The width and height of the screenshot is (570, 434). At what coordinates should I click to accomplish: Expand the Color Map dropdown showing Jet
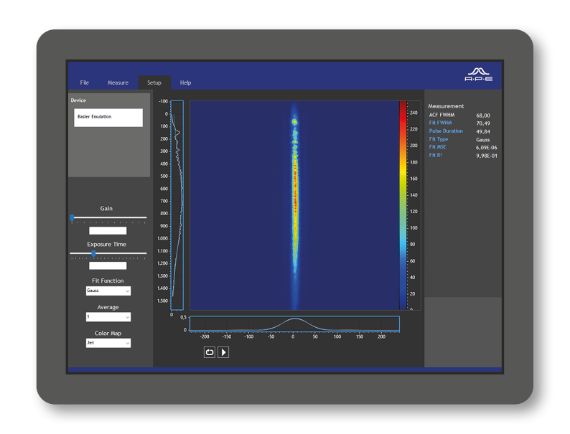tap(108, 343)
